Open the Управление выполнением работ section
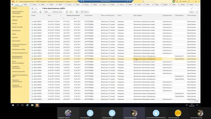Viewport: 211px width, 119px height. pos(20,76)
